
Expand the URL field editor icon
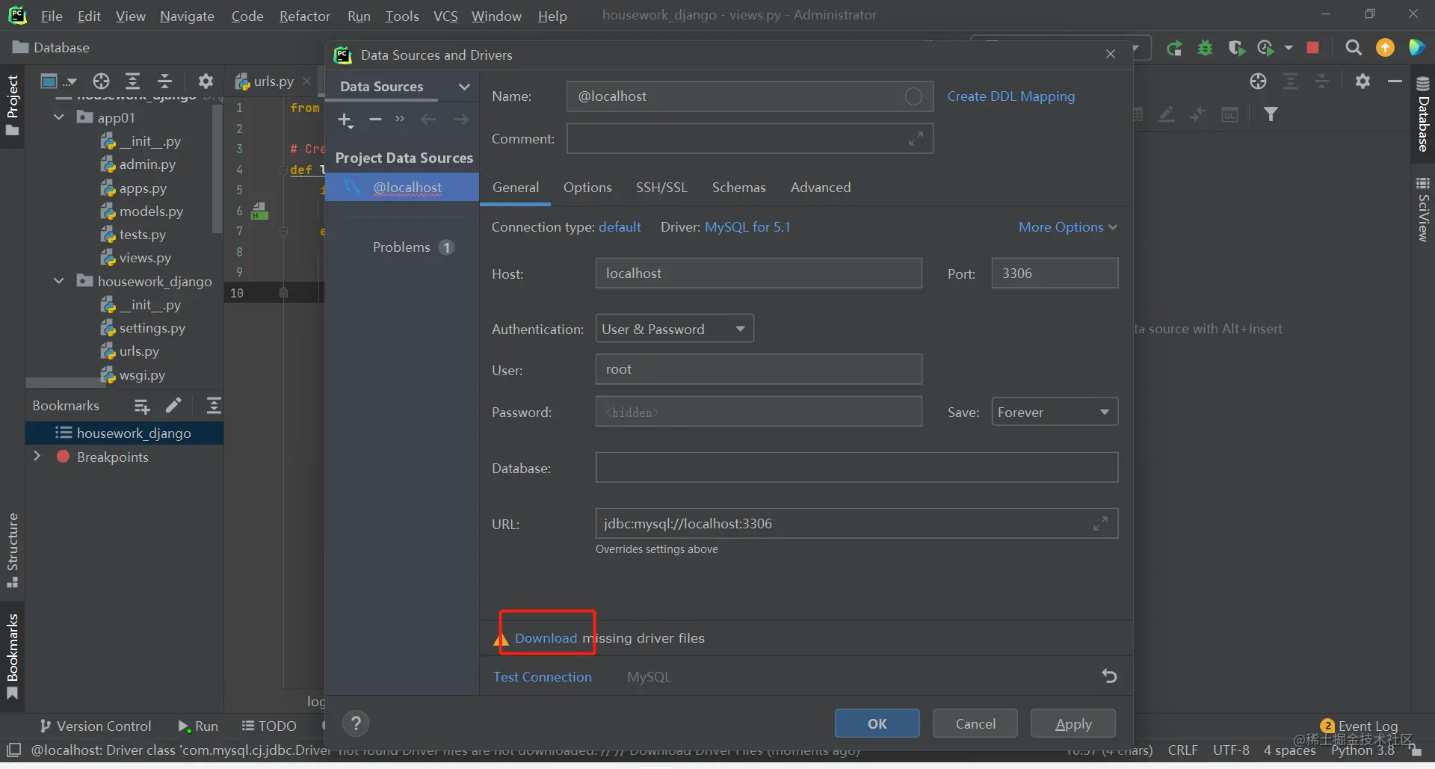click(x=1100, y=524)
